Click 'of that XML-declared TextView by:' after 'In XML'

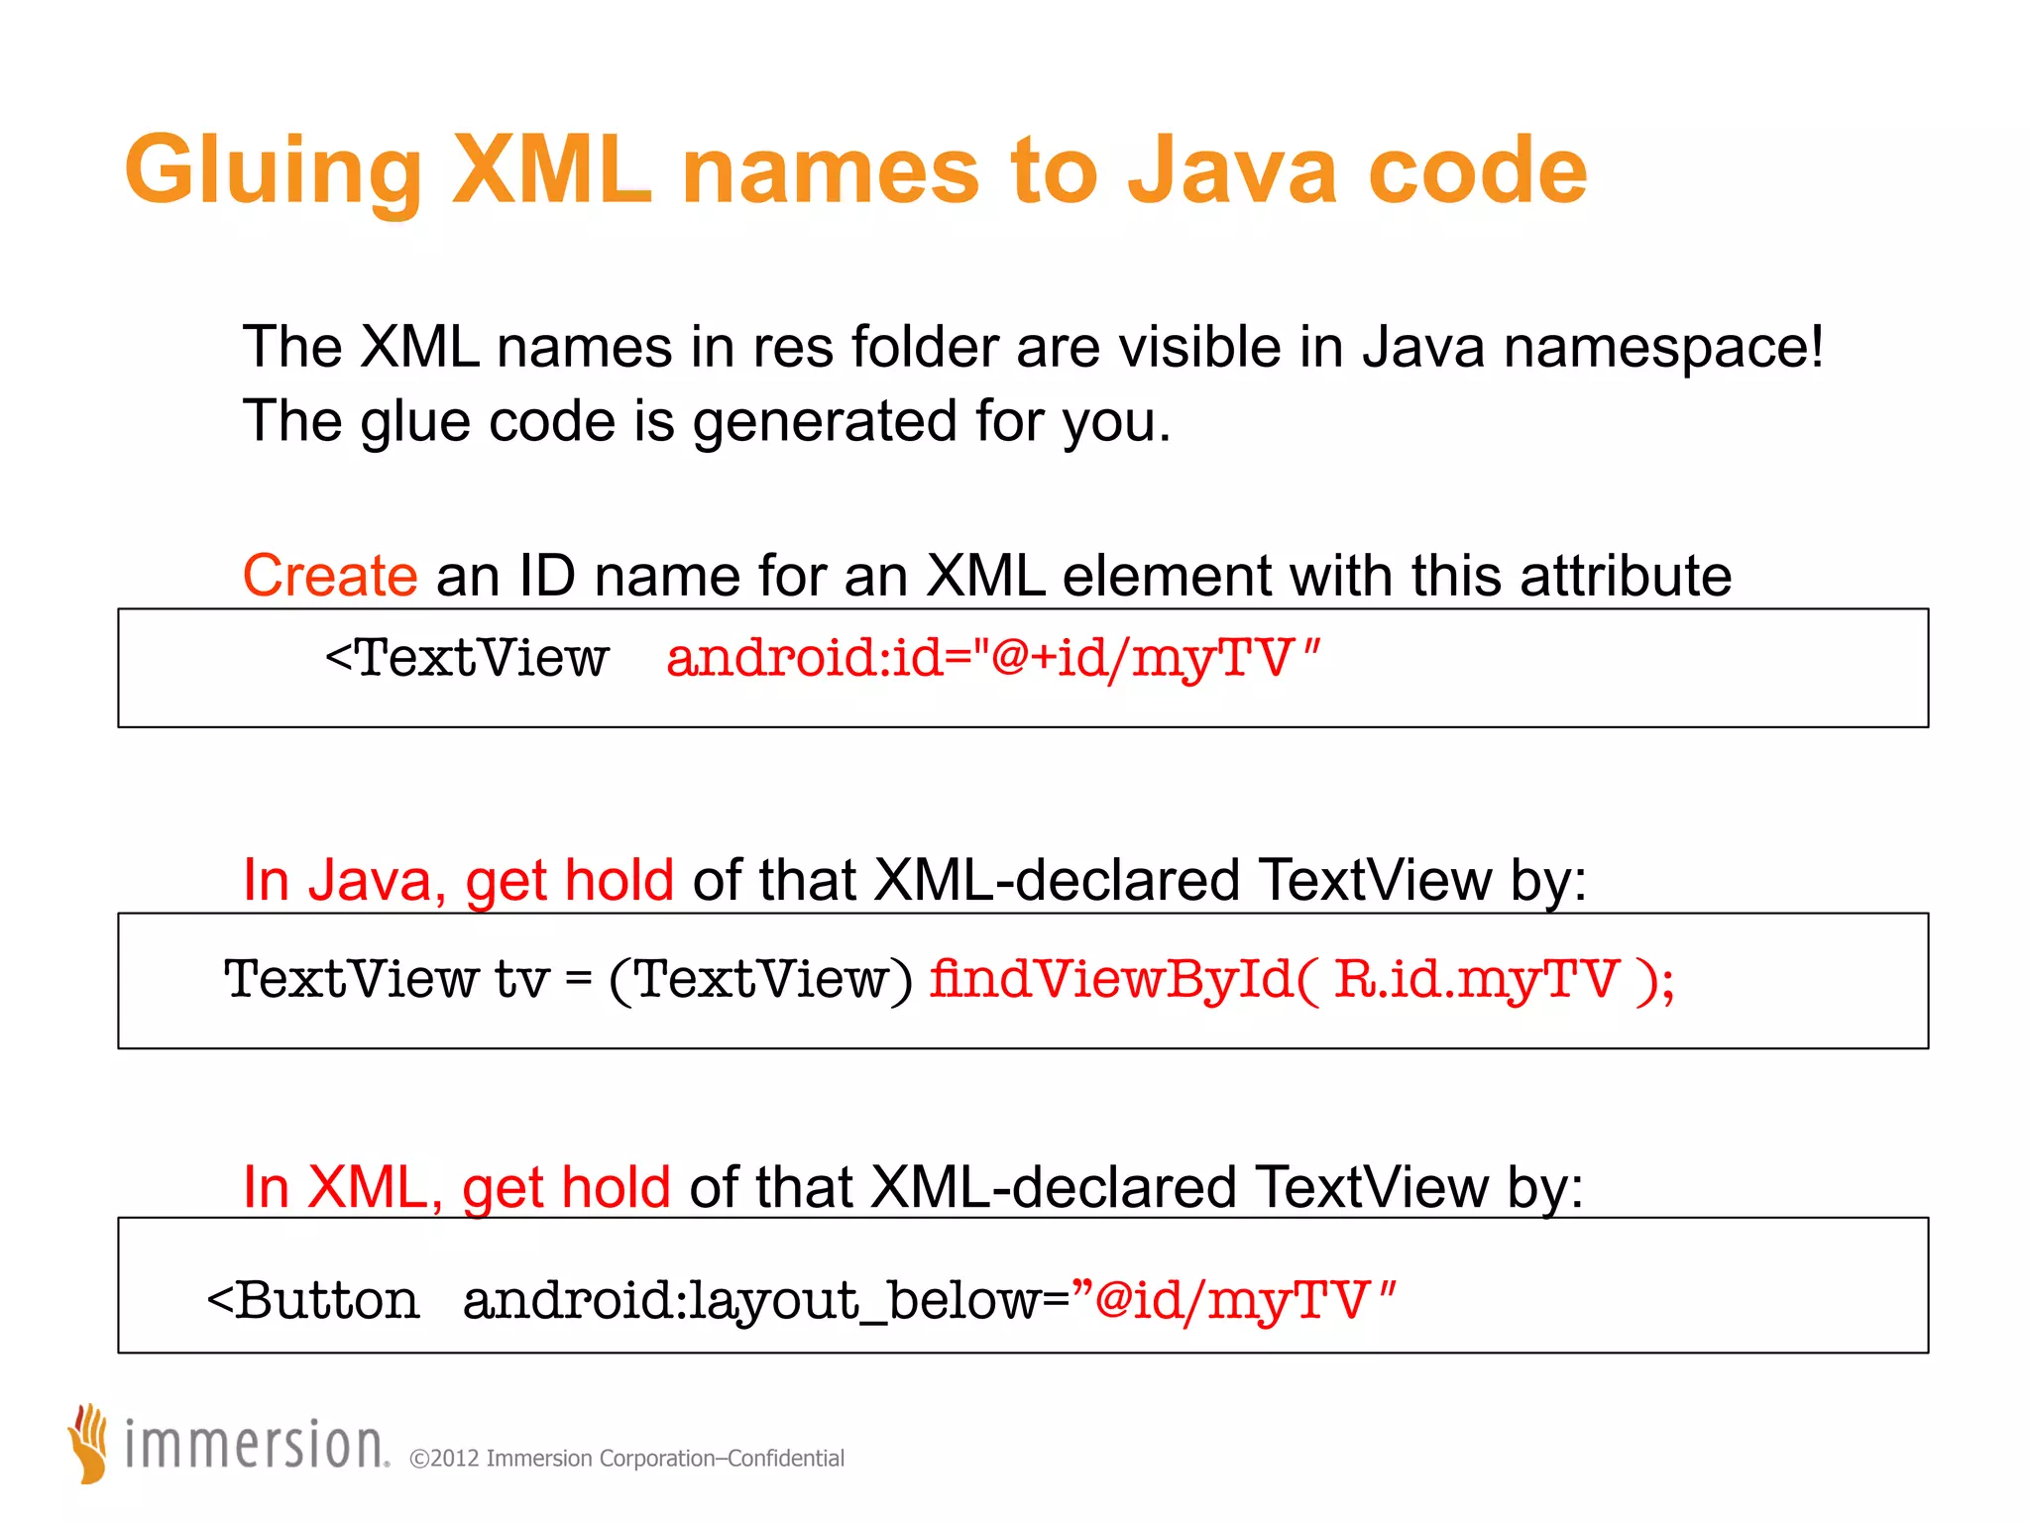point(1137,1188)
